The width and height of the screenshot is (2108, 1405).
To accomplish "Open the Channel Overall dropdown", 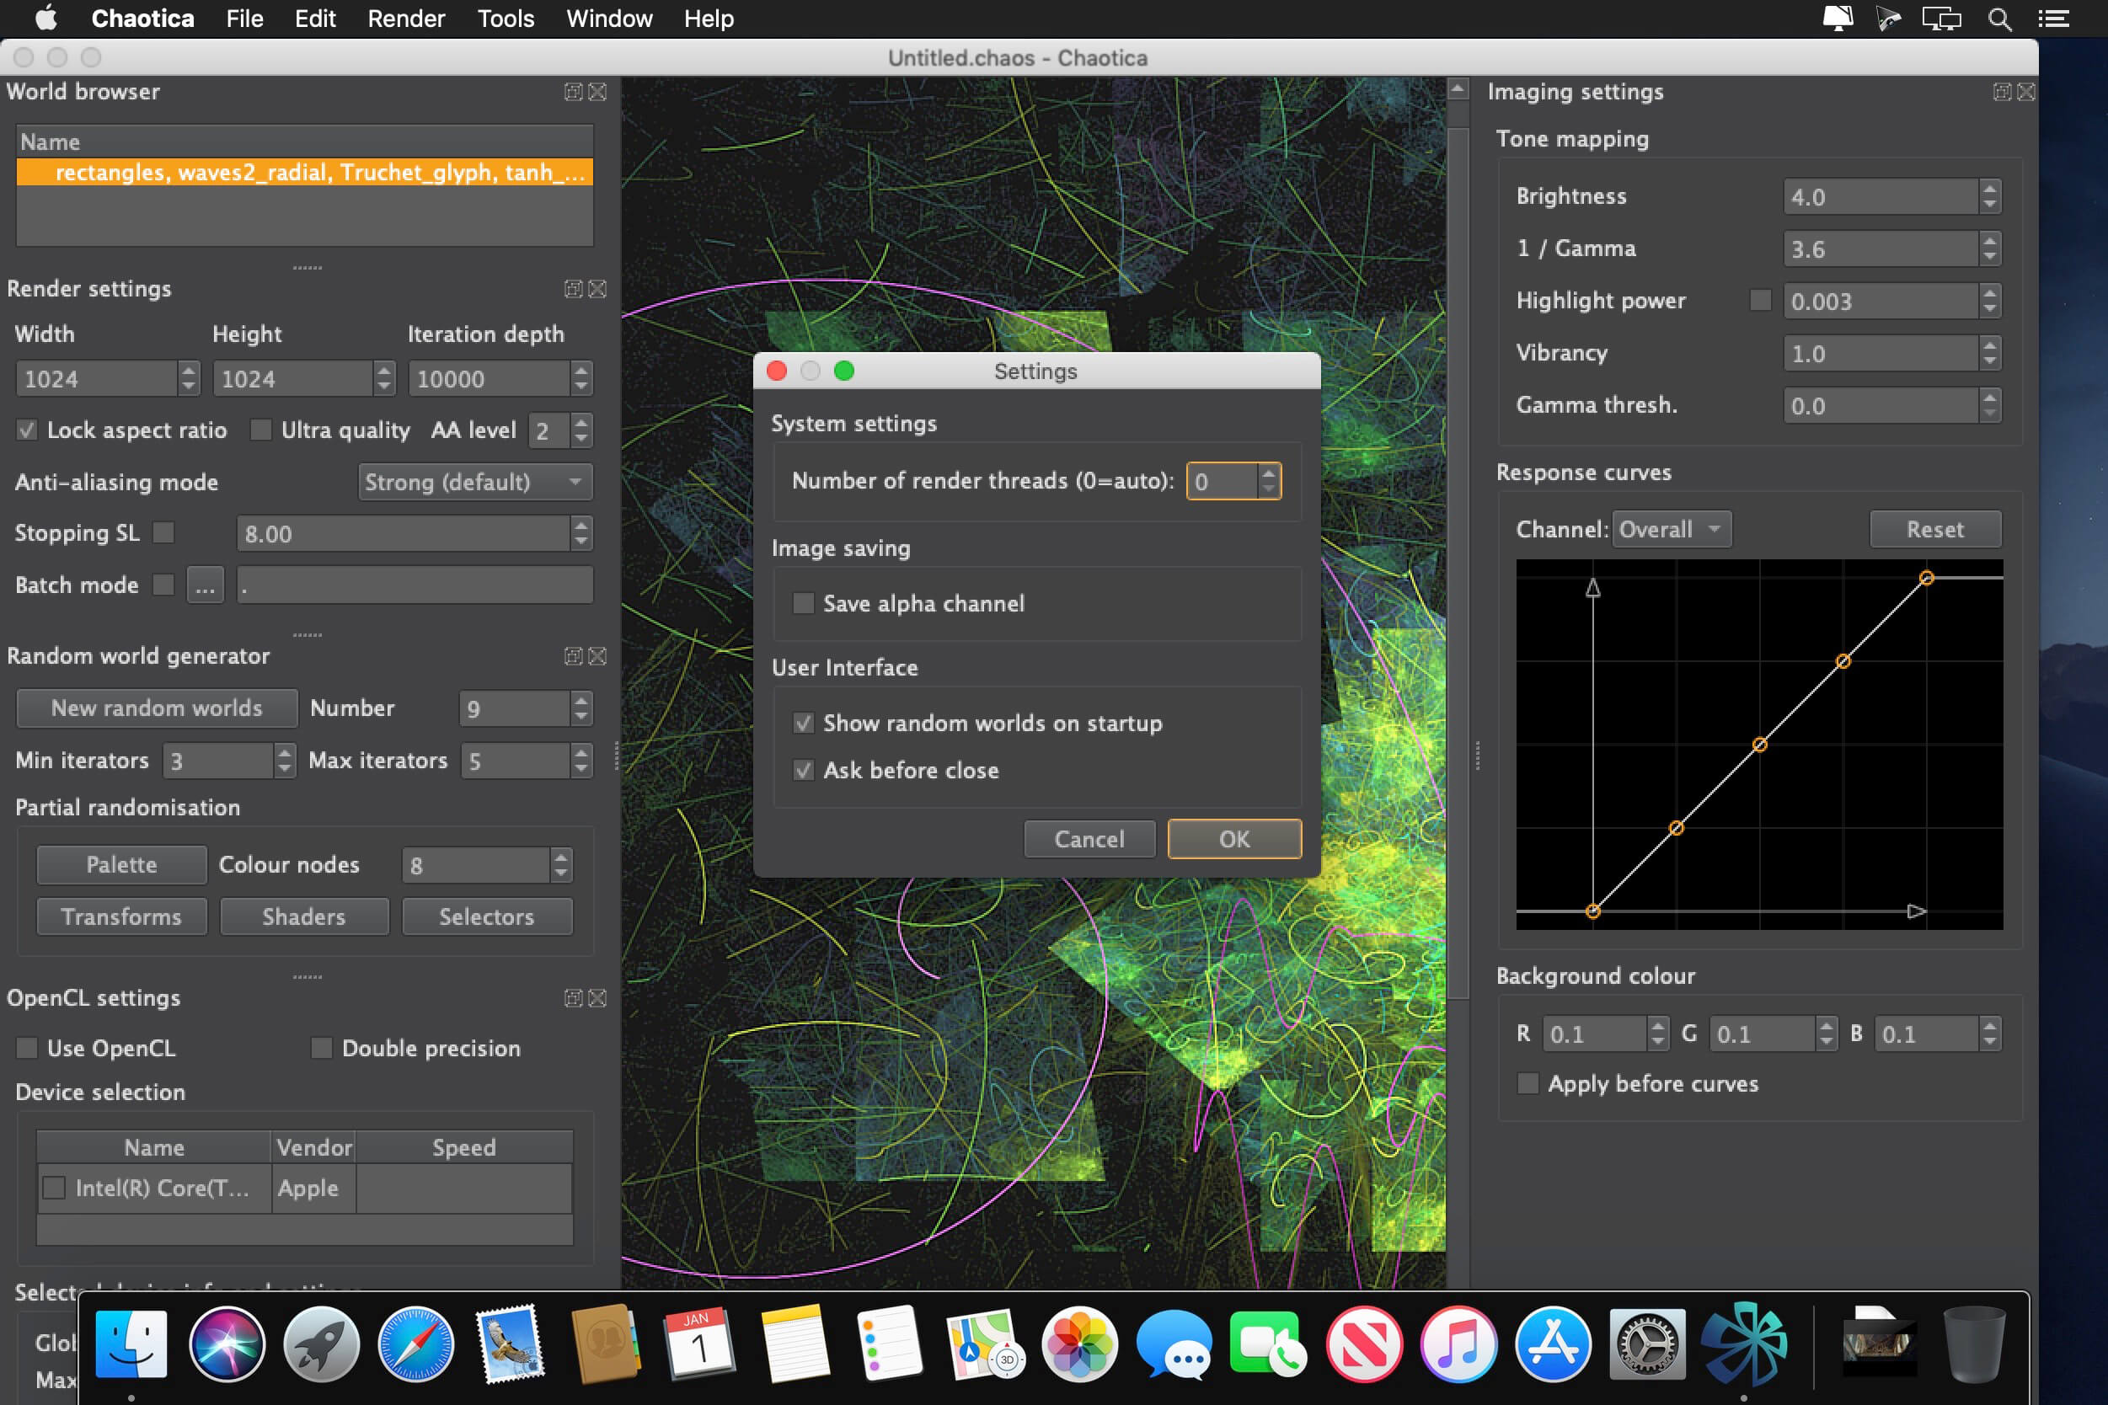I will click(x=1672, y=530).
